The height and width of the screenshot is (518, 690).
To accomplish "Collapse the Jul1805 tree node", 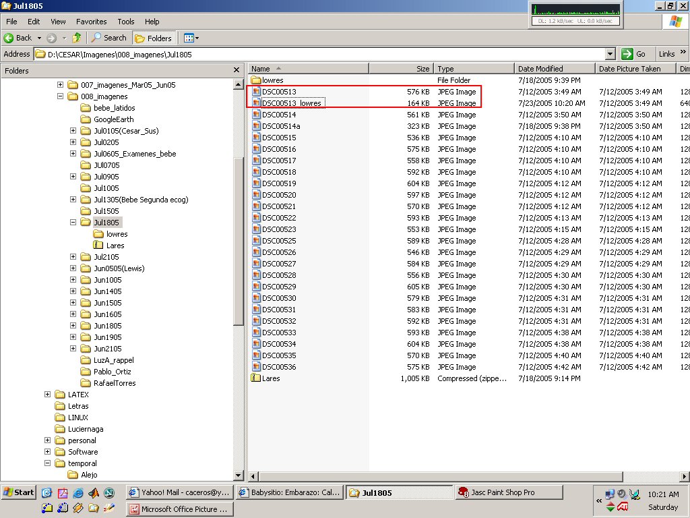I will tap(73, 223).
